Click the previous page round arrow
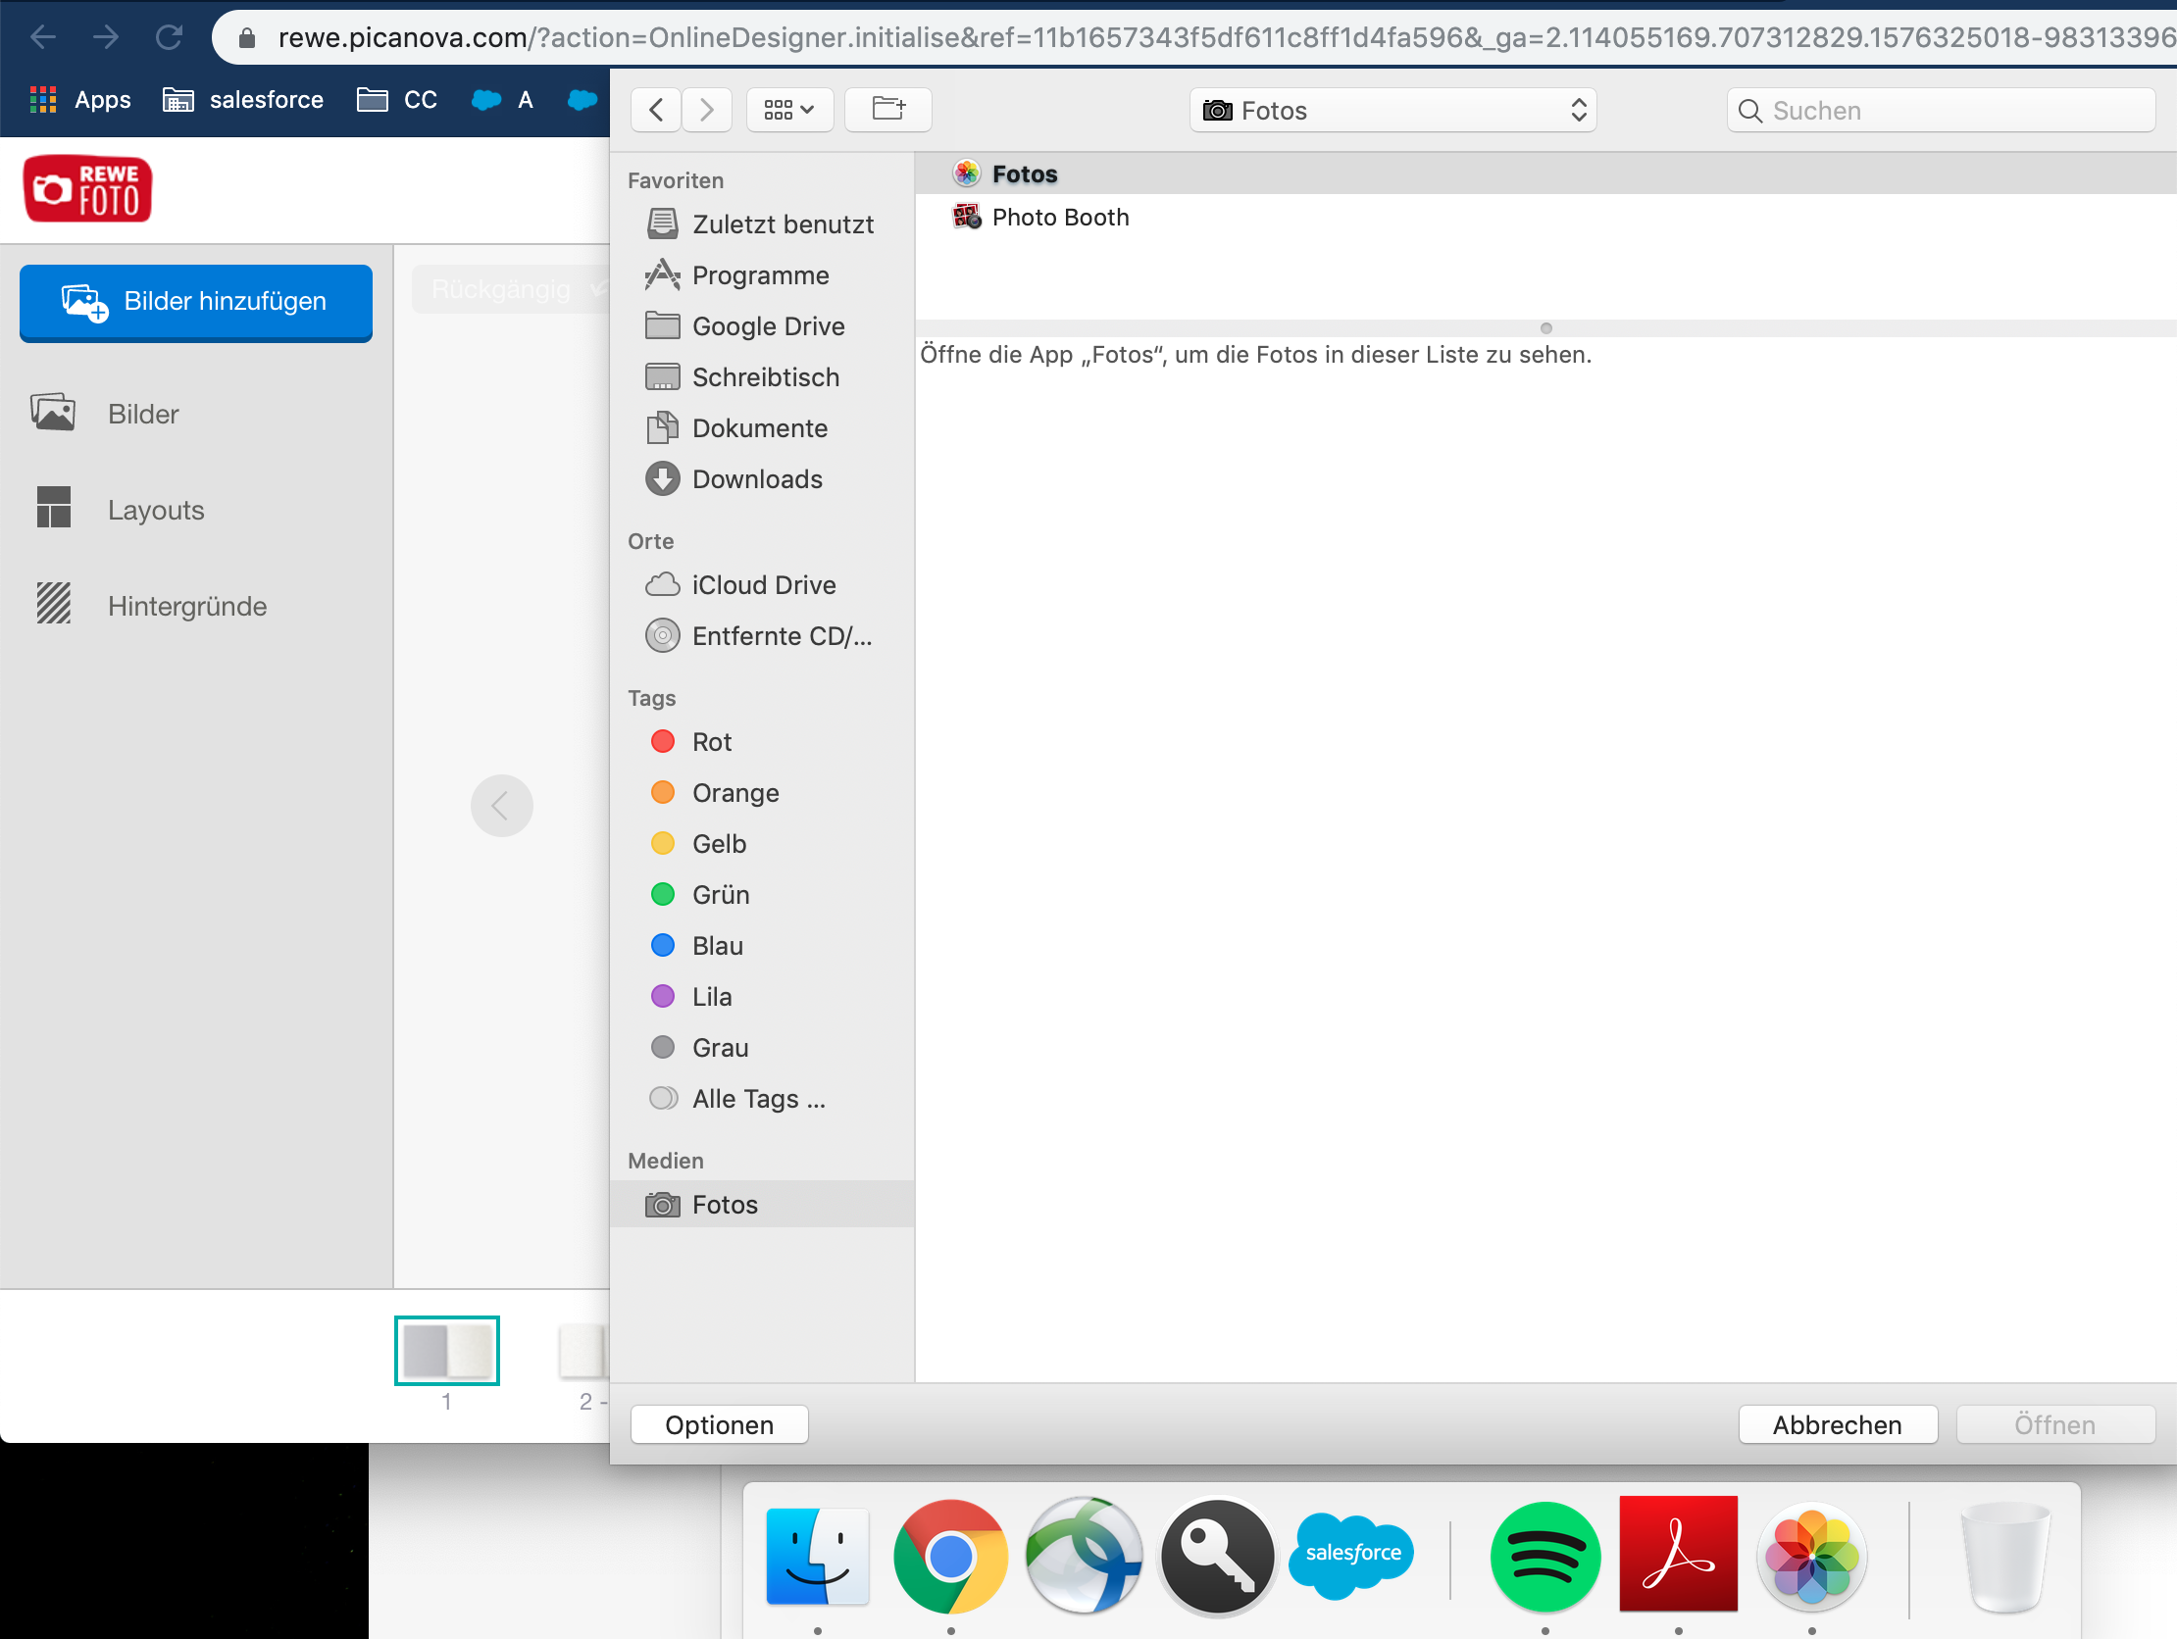The height and width of the screenshot is (1639, 2177). [x=501, y=806]
